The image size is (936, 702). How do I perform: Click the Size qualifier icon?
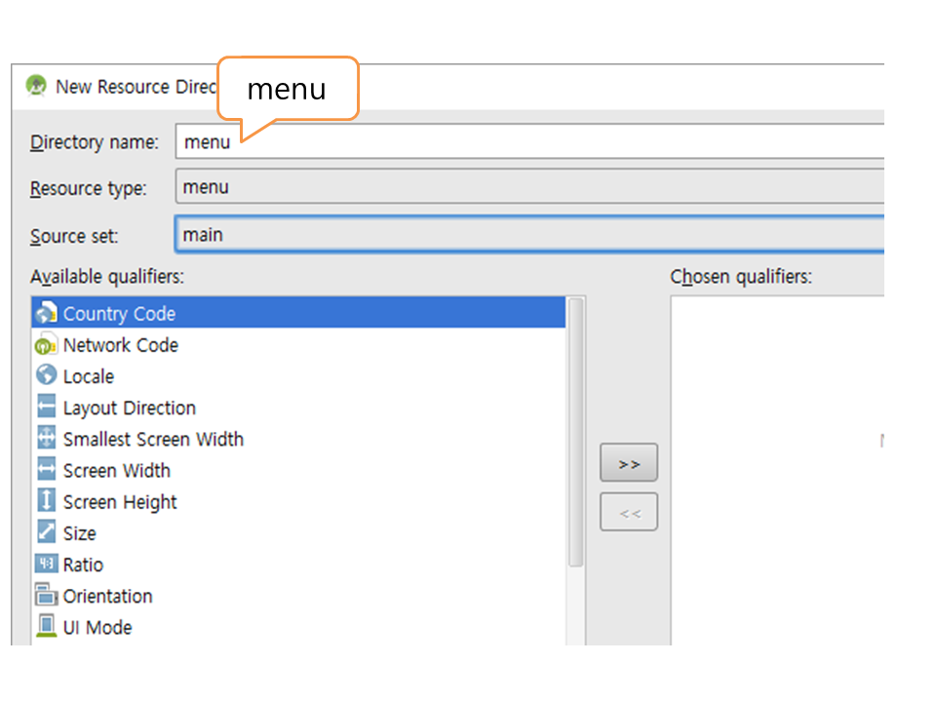click(46, 532)
